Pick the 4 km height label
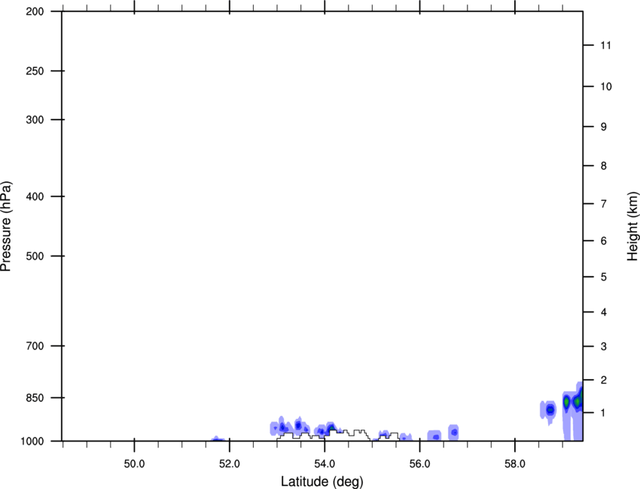 point(604,312)
